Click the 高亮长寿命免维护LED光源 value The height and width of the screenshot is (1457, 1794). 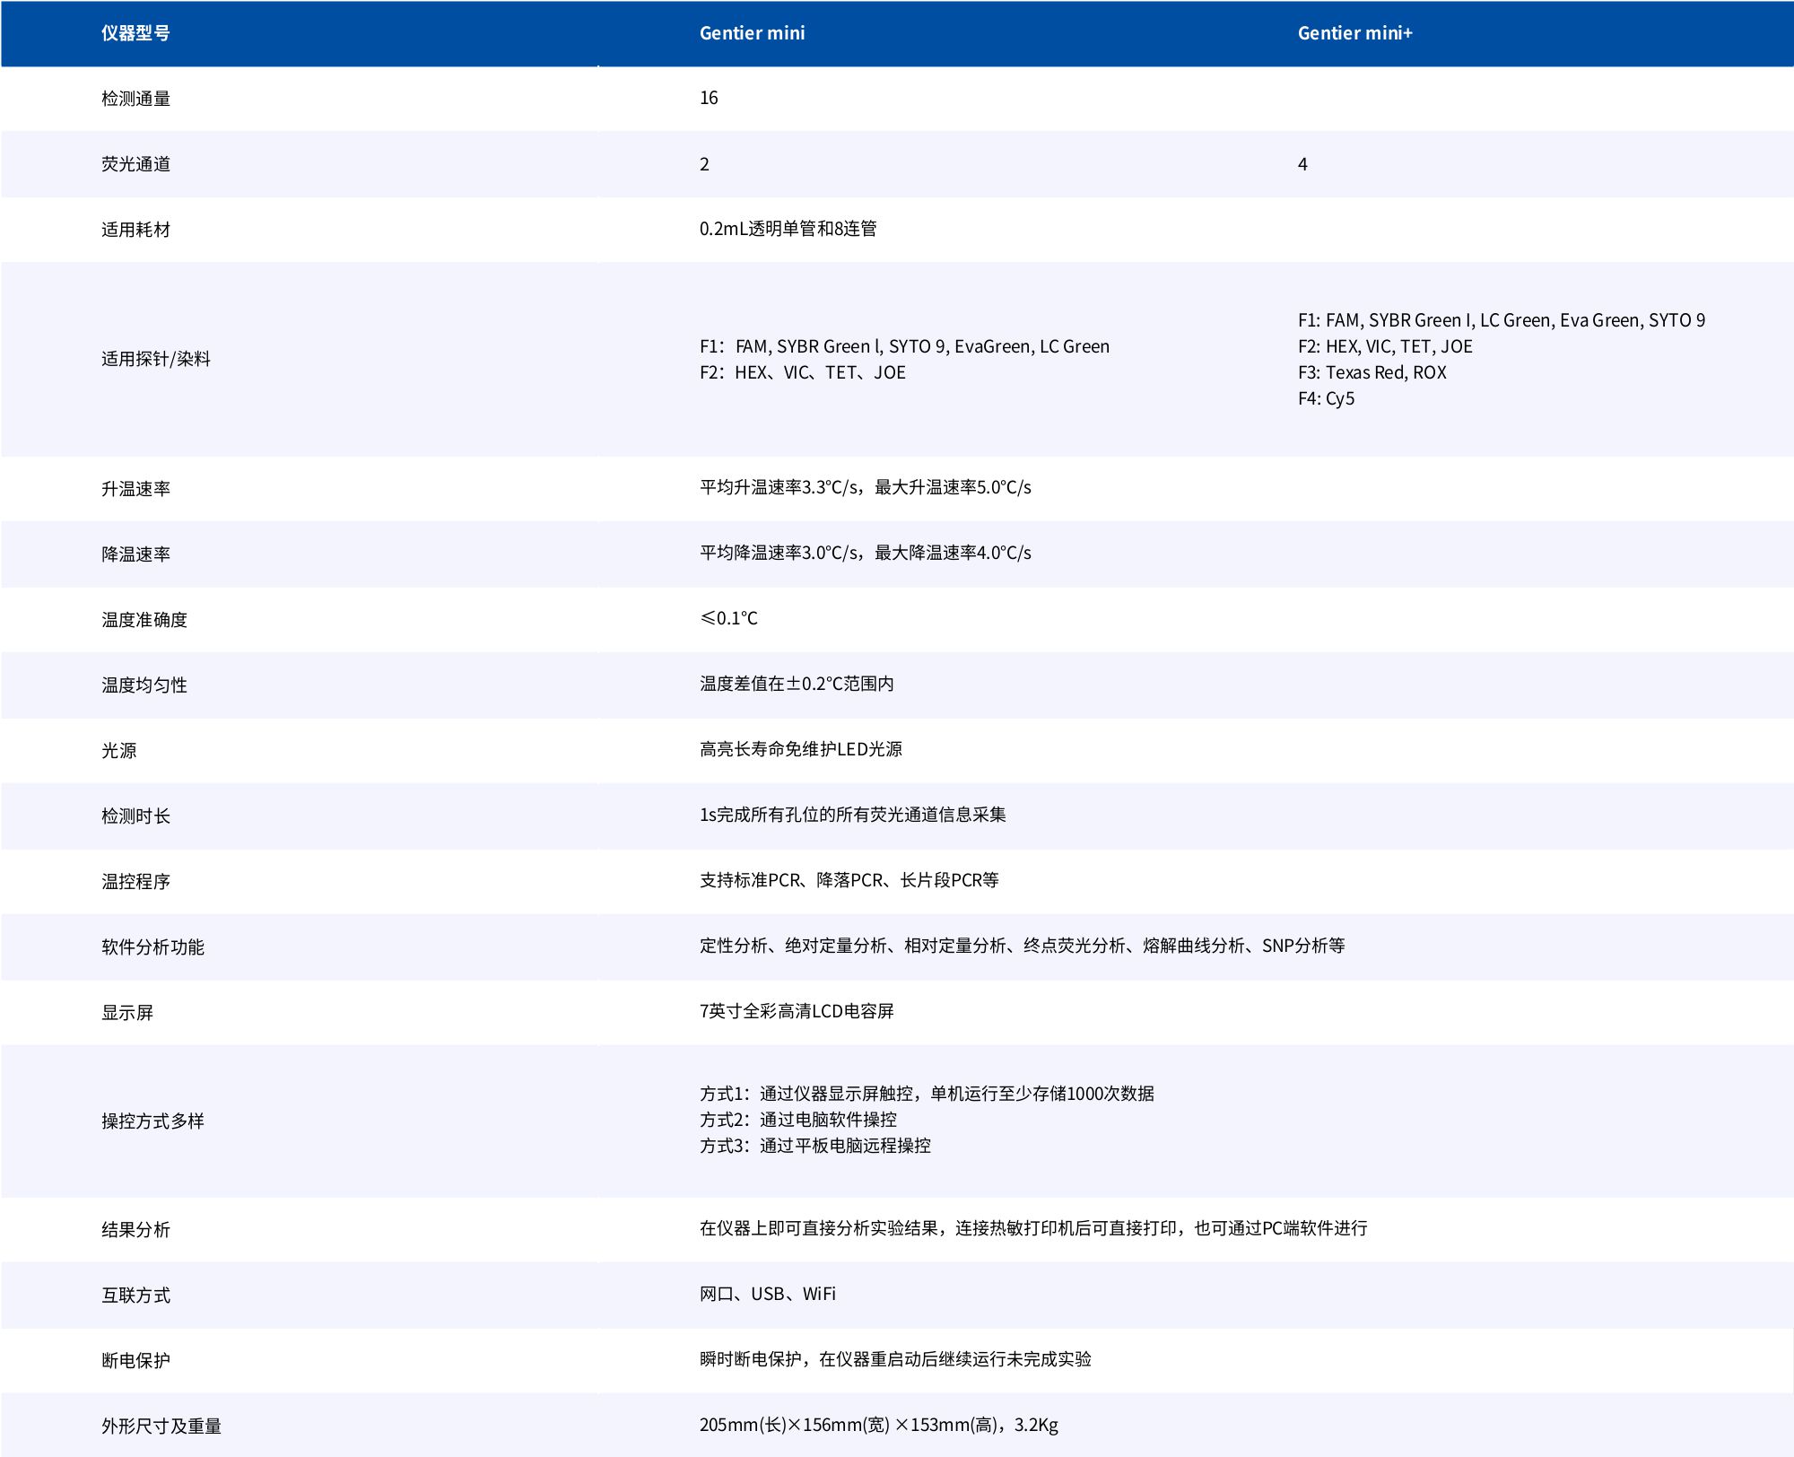801,749
